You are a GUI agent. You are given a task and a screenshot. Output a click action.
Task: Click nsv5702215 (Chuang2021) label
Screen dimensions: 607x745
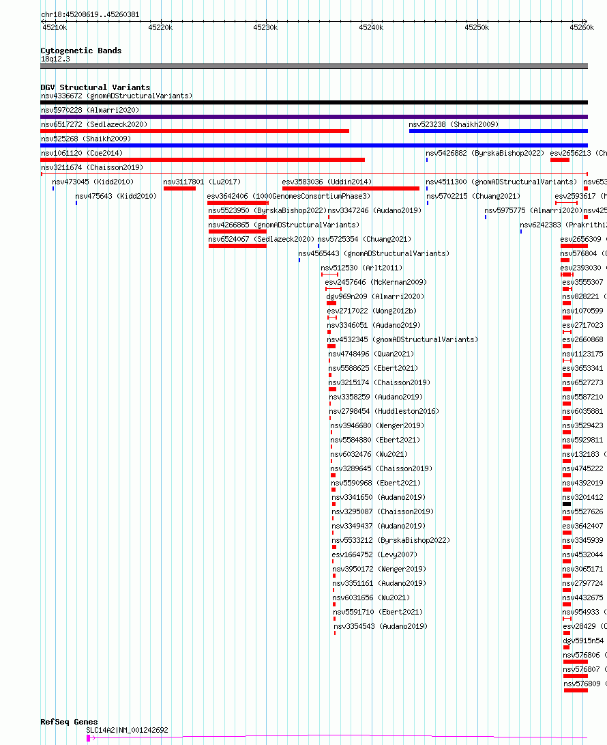473,196
